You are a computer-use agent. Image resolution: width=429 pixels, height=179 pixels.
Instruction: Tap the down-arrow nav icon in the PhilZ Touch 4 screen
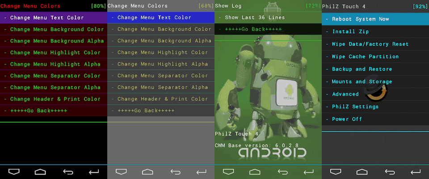[336, 172]
